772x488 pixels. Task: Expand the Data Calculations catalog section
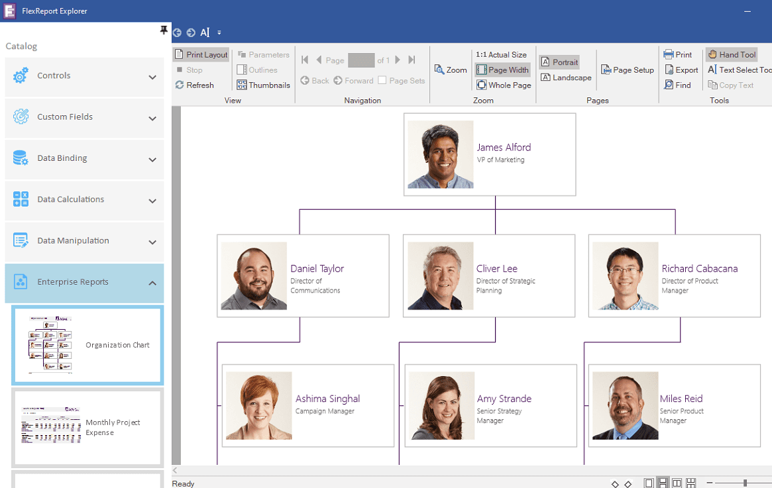[152, 201]
